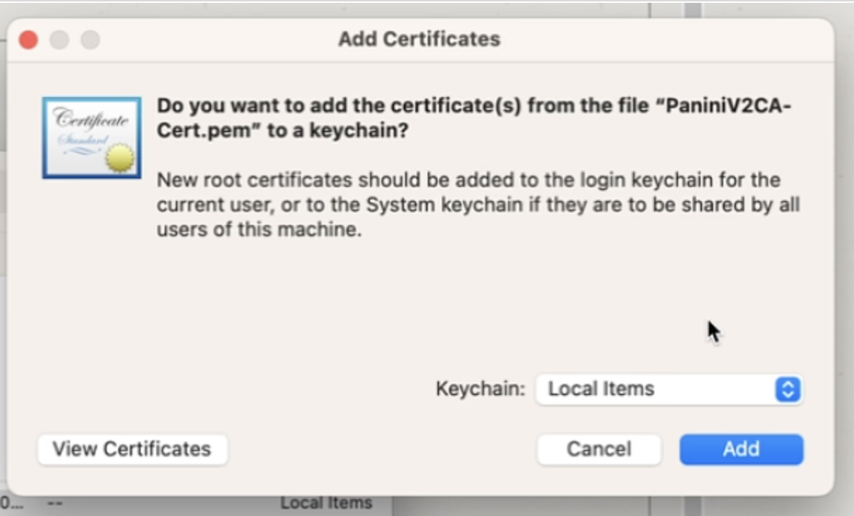Close the Add Certificates dialog with the red button
The height and width of the screenshot is (516, 854).
(x=28, y=39)
